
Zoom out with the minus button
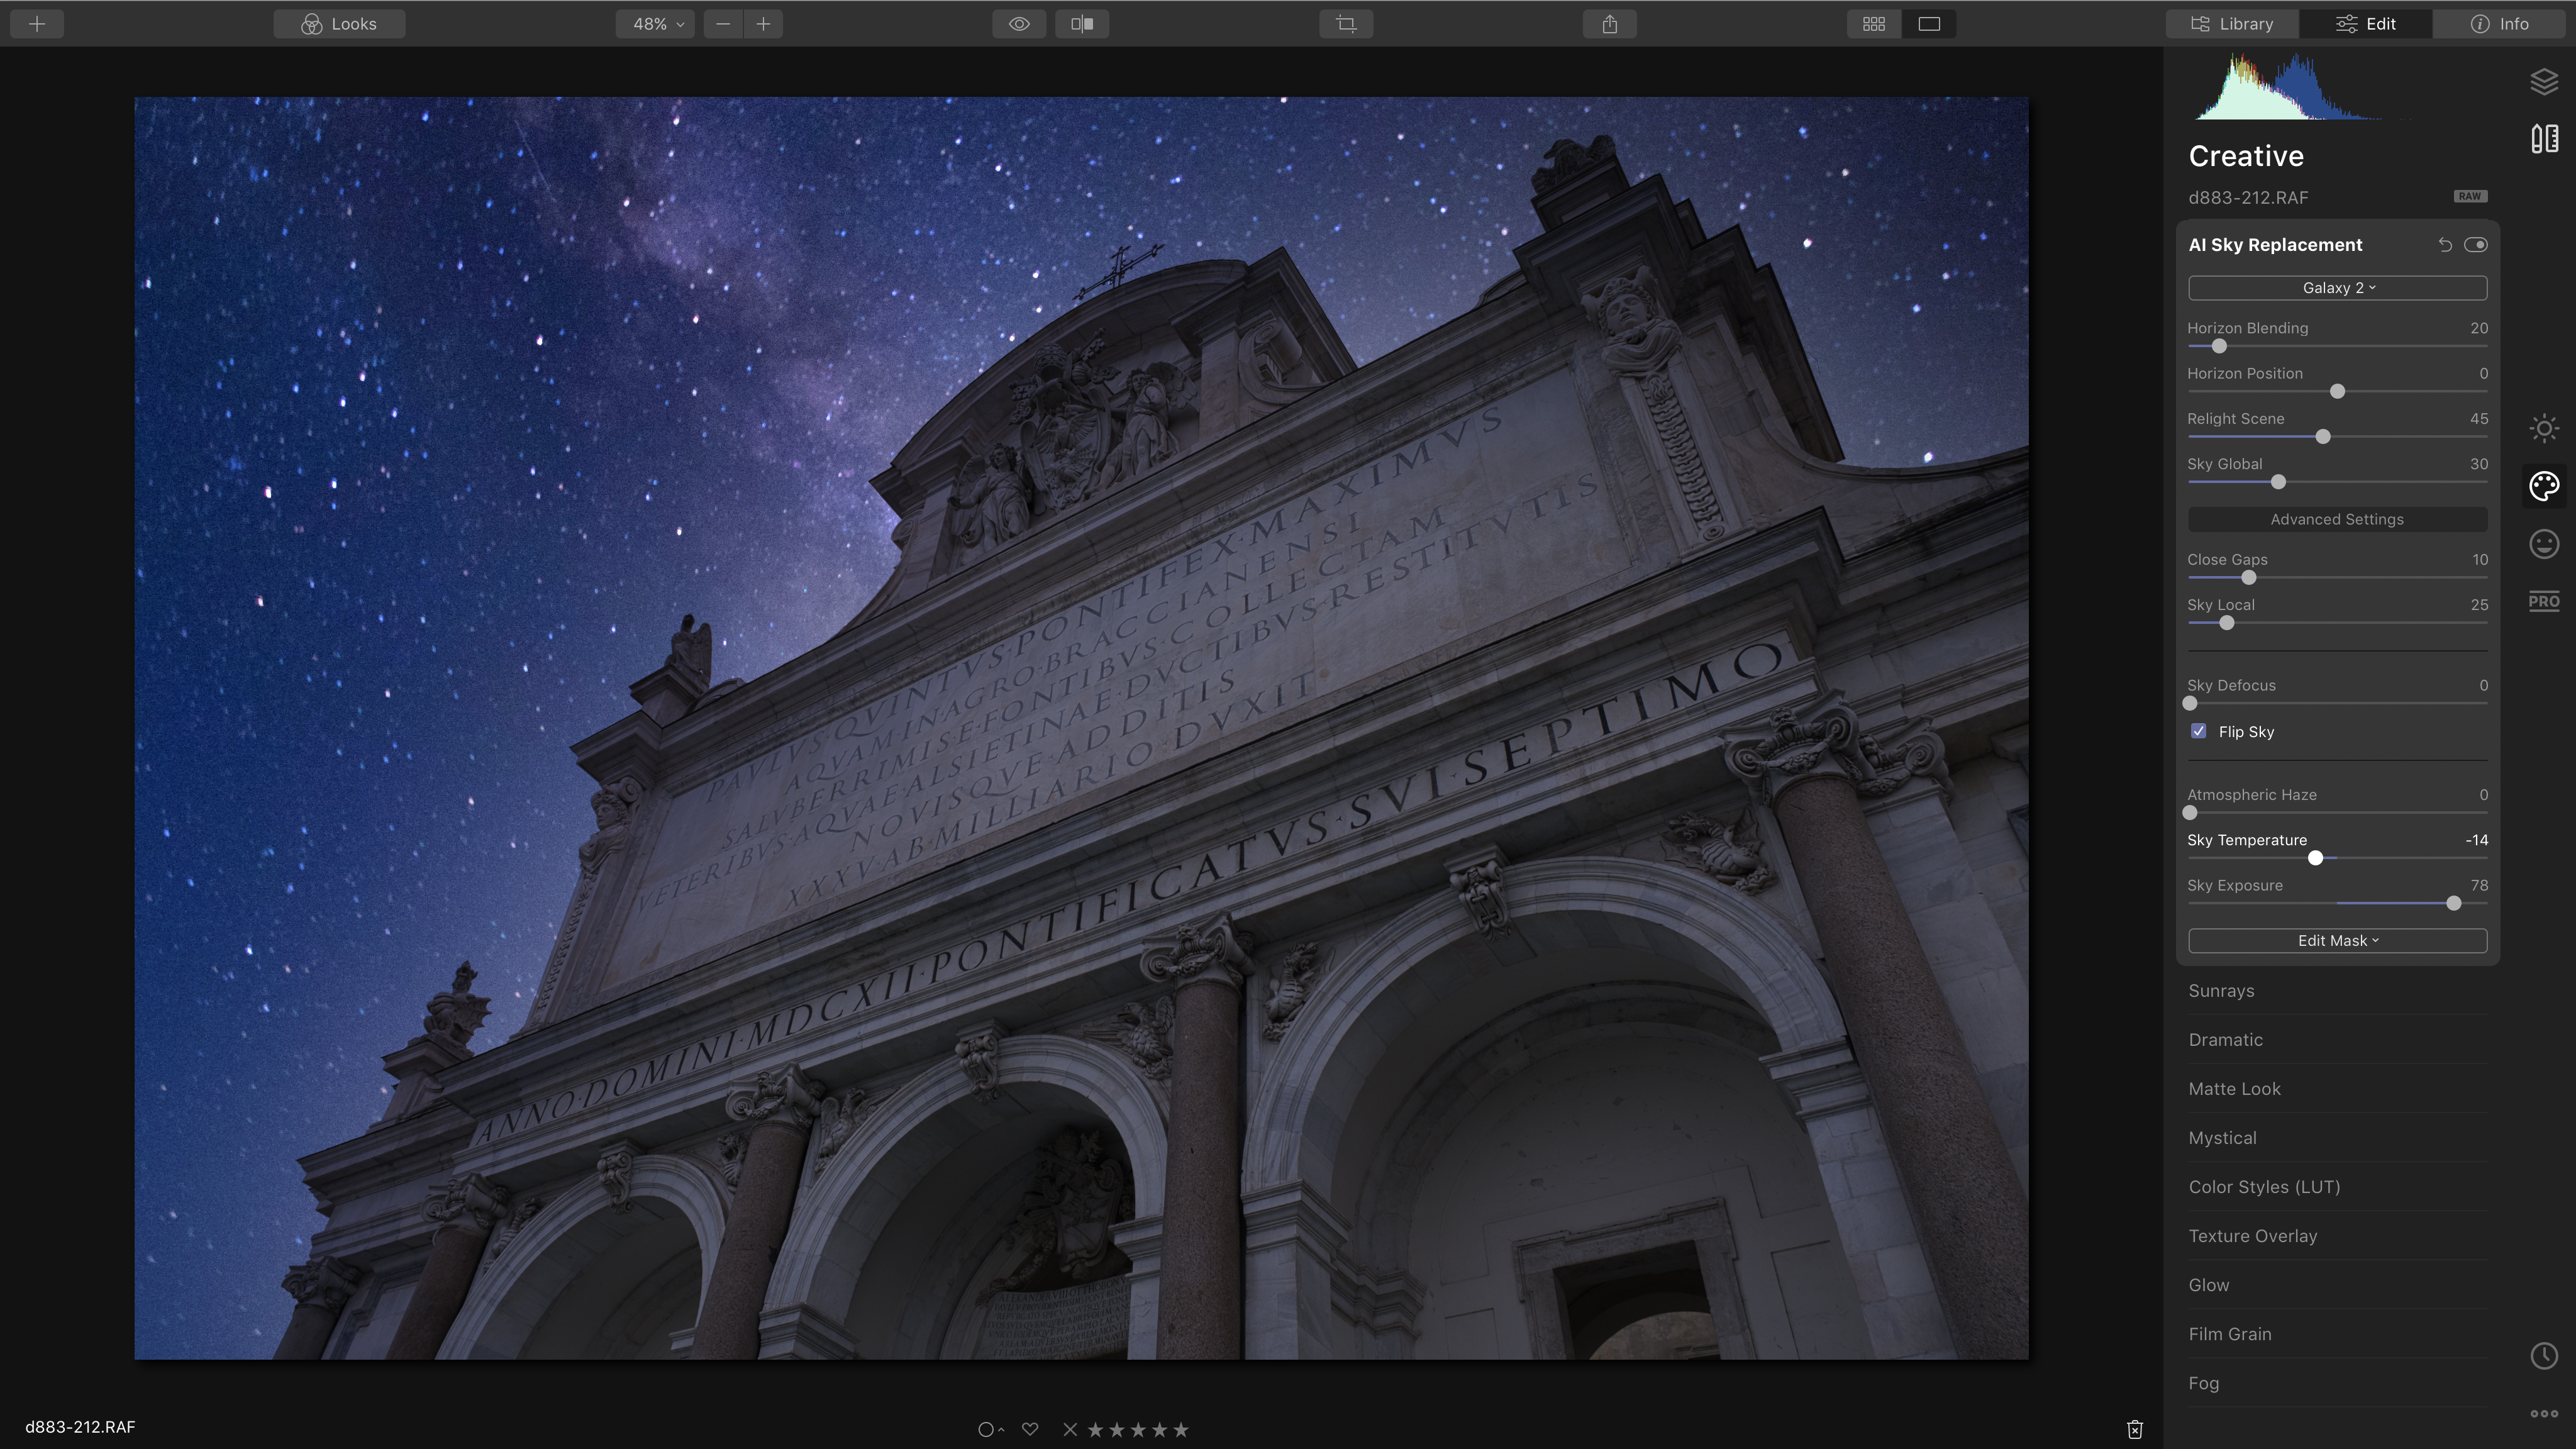(x=723, y=24)
